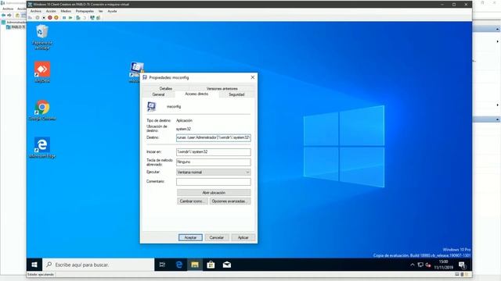Click the taskbar clock showing 15:00
Image resolution: width=501 pixels, height=281 pixels.
pyautogui.click(x=444, y=265)
